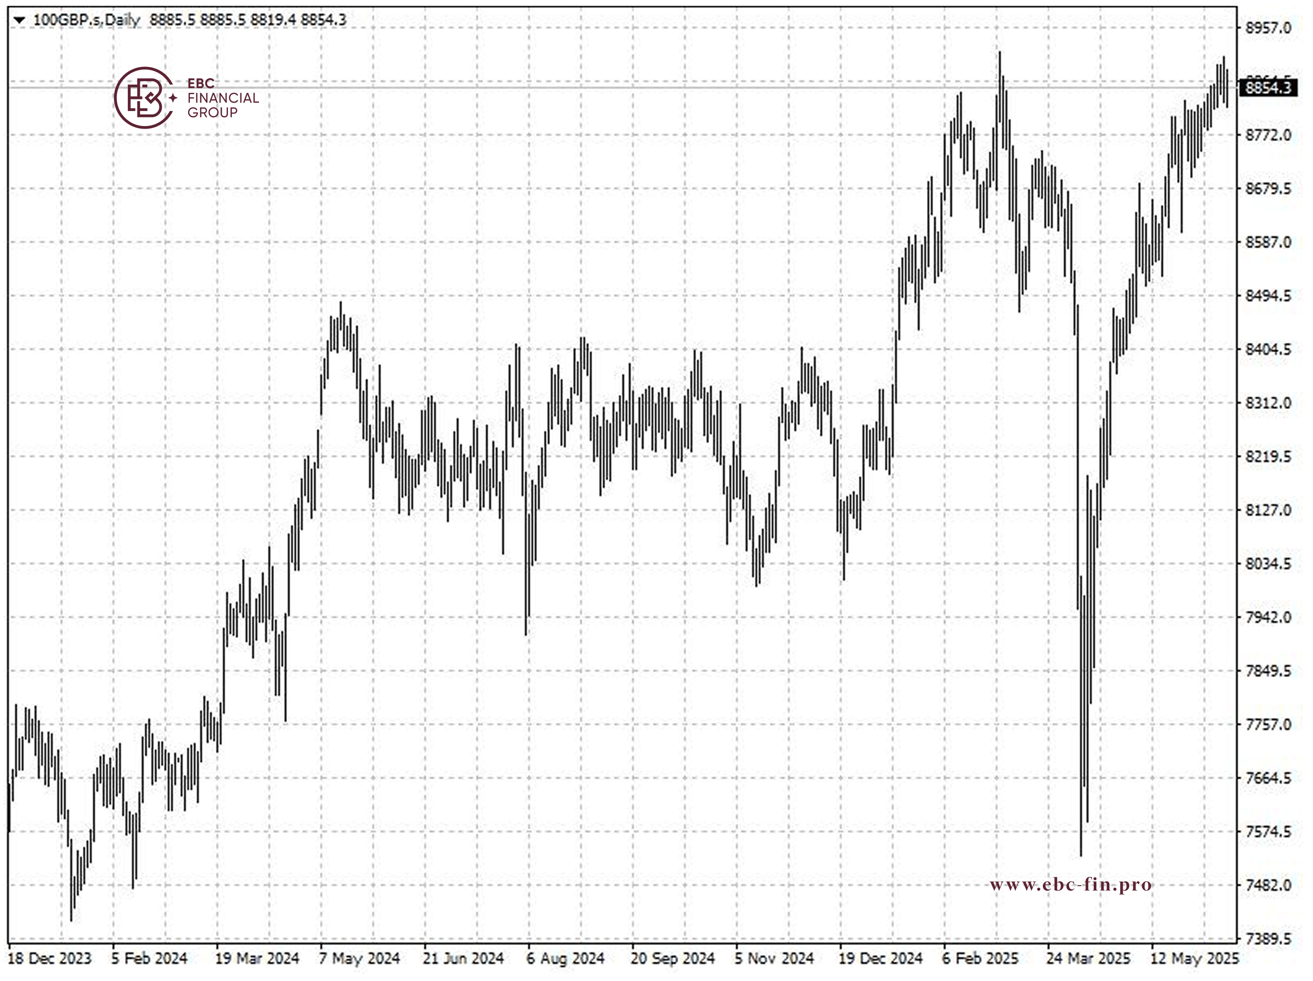
Task: Click the 8679.5 price axis label
Action: [x=1269, y=189]
